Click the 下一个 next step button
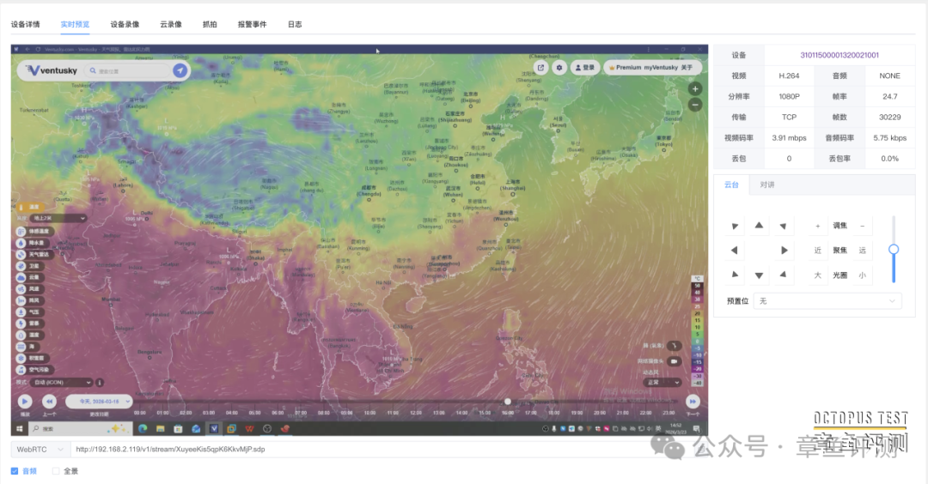The image size is (928, 484). point(693,402)
